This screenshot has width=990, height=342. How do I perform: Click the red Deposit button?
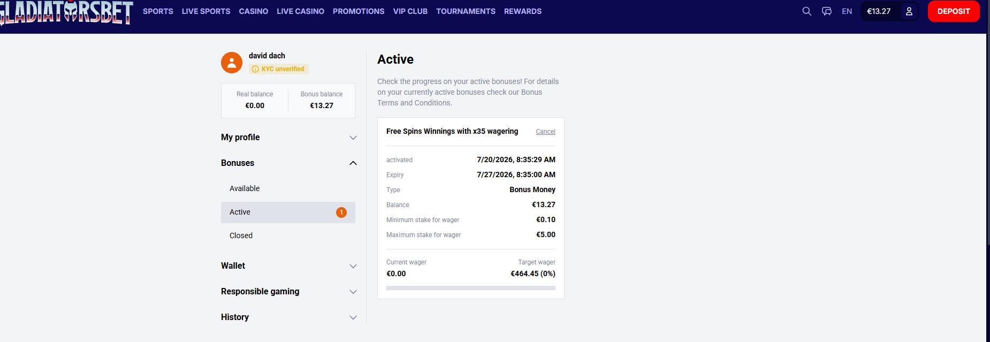[x=954, y=11]
